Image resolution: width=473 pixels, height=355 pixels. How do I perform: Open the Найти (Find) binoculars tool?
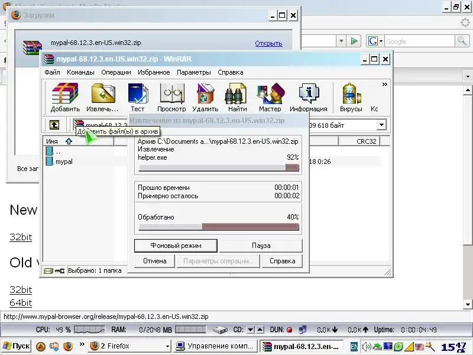(238, 97)
